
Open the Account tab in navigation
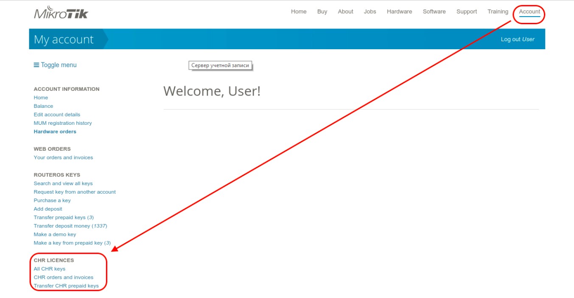[529, 12]
